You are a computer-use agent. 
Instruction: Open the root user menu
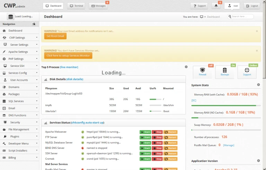[232, 6]
